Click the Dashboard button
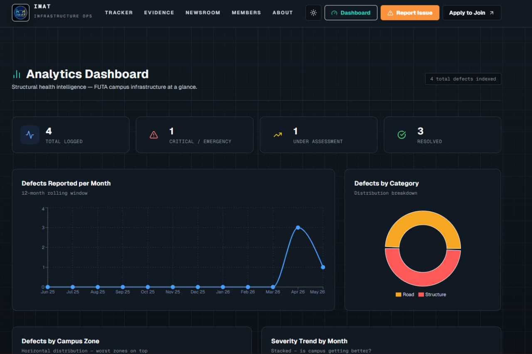 [x=351, y=13]
